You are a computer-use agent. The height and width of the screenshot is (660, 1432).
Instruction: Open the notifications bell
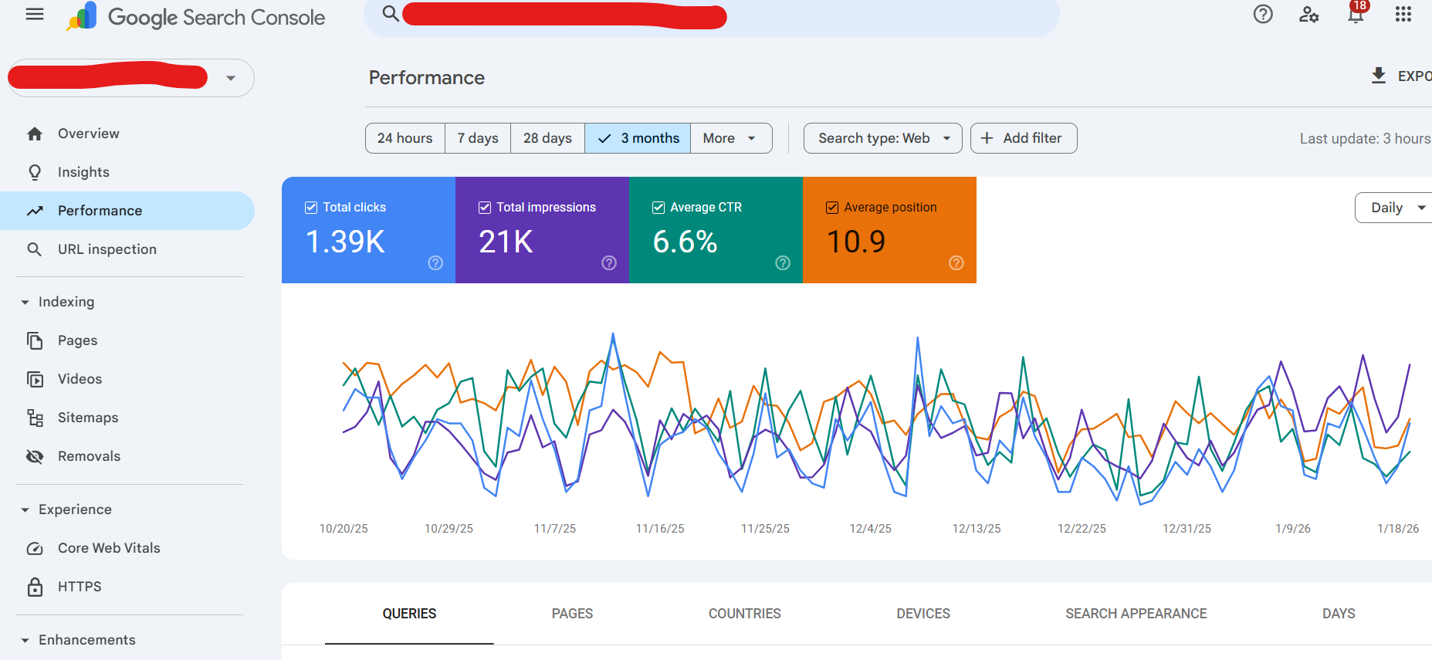(x=1356, y=15)
